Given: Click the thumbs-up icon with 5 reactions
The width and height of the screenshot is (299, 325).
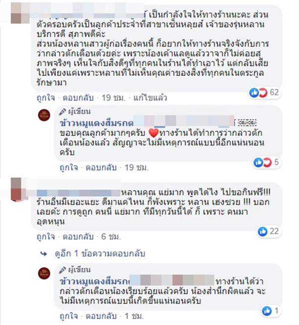Looking at the screenshot, I should pos(258,162).
